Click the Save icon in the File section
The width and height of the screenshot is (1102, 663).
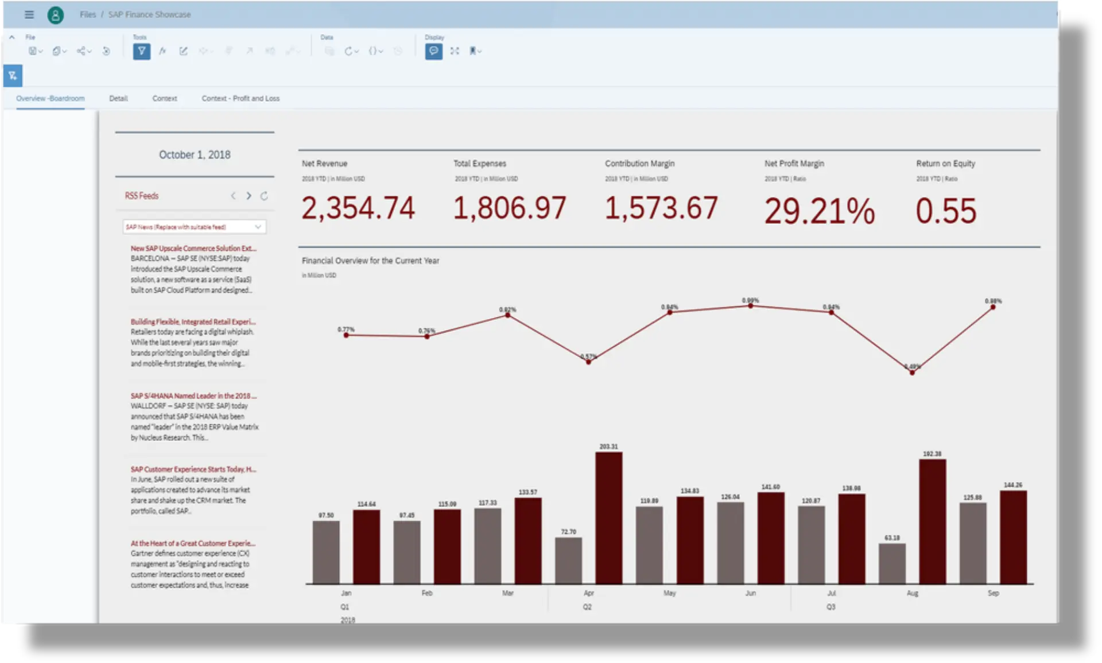[33, 51]
